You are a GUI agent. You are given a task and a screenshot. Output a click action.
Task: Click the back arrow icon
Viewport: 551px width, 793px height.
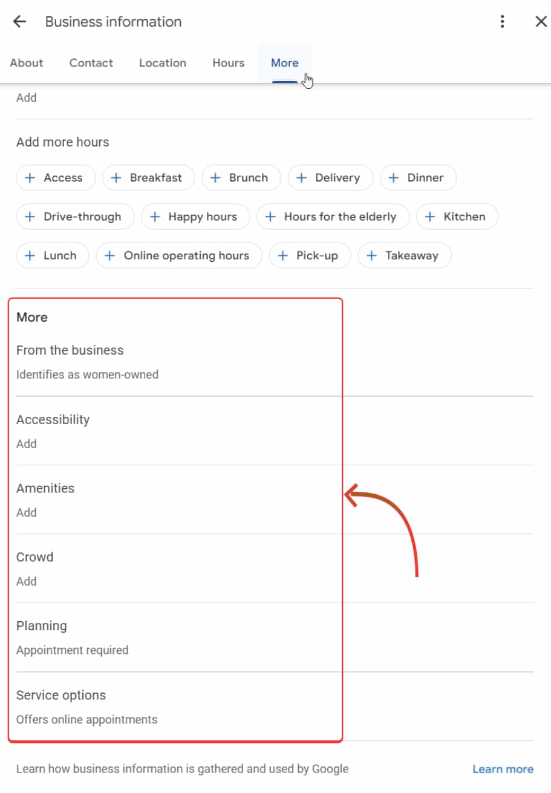click(19, 21)
